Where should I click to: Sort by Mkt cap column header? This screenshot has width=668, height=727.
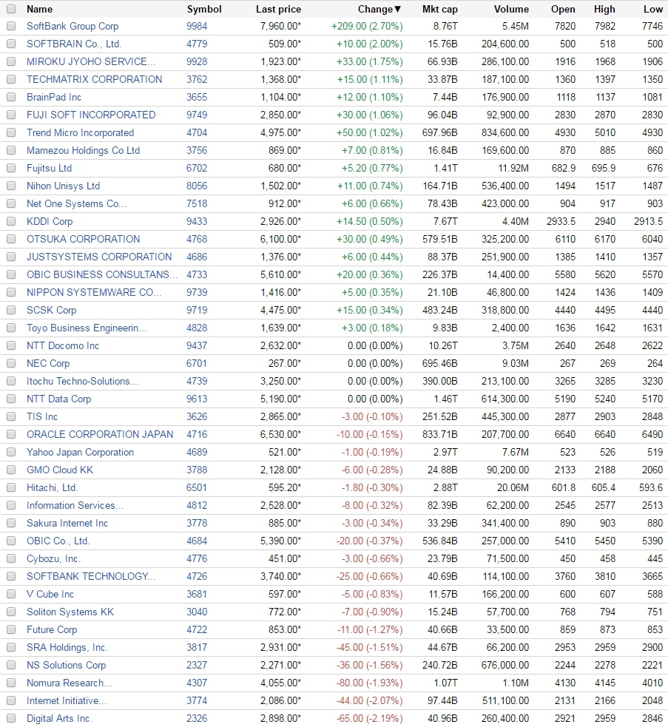439,10
